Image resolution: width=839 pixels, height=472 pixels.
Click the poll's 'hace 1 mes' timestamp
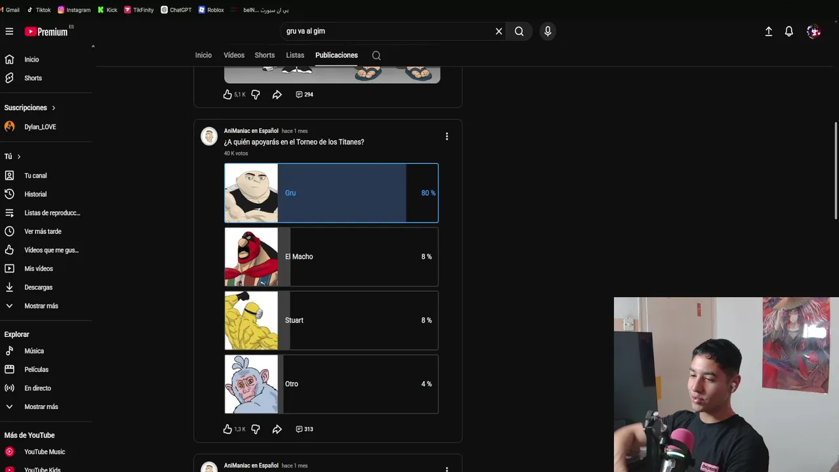tap(294, 131)
